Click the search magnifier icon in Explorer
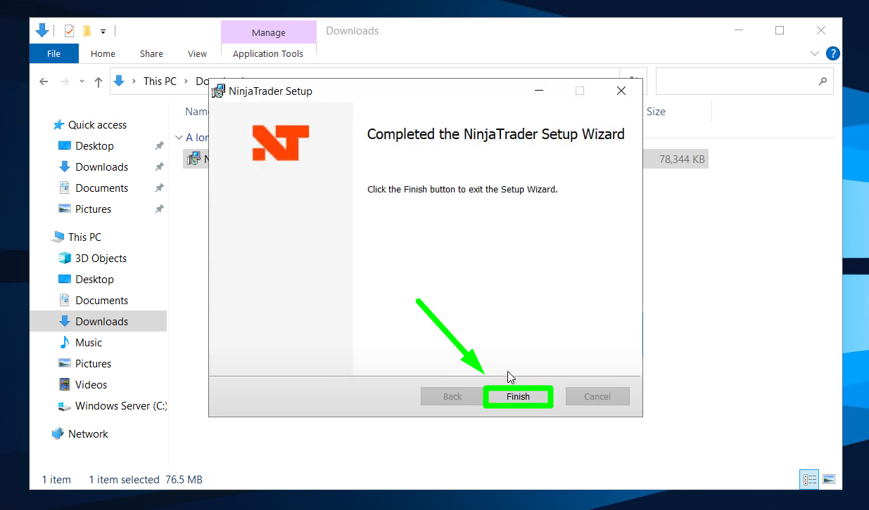Viewport: 869px width, 510px height. coord(823,81)
